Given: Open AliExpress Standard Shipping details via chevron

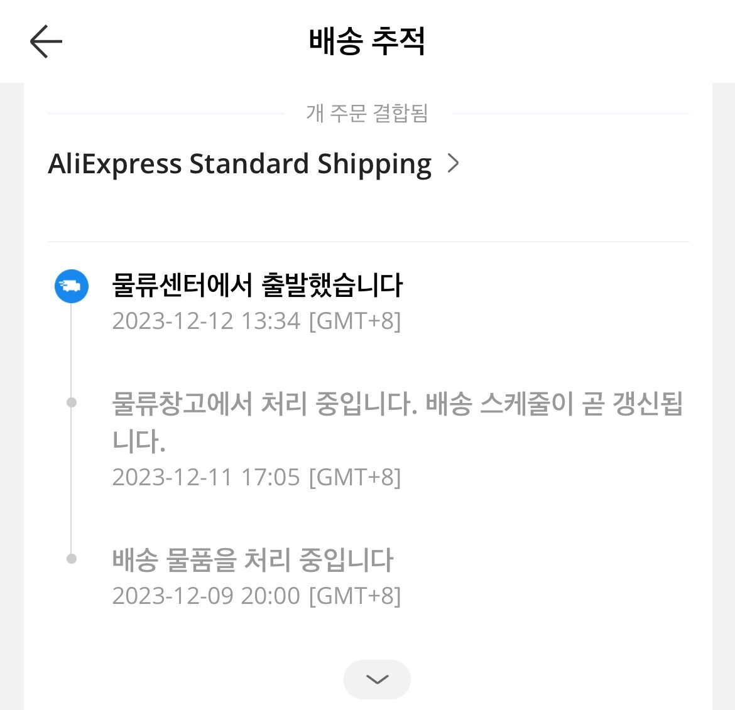Looking at the screenshot, I should (x=453, y=164).
